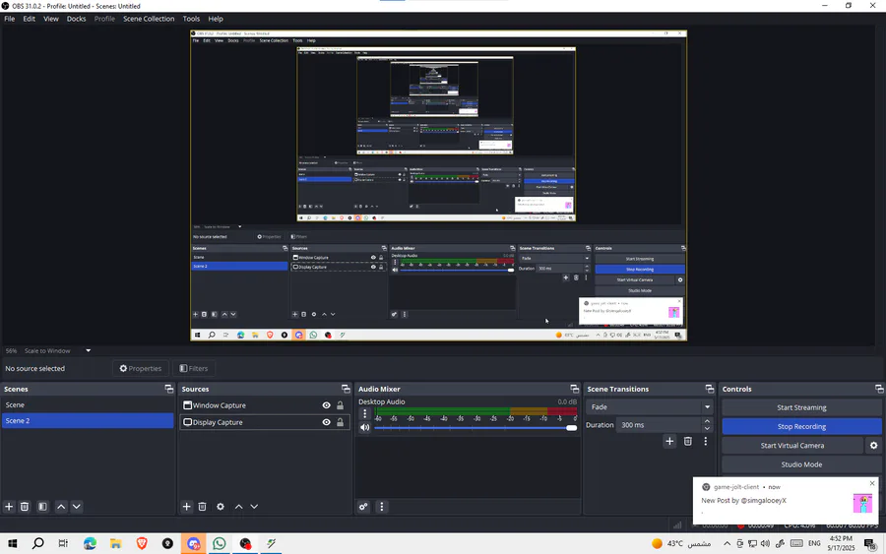Open source properties gear in Sources panel

click(x=221, y=507)
